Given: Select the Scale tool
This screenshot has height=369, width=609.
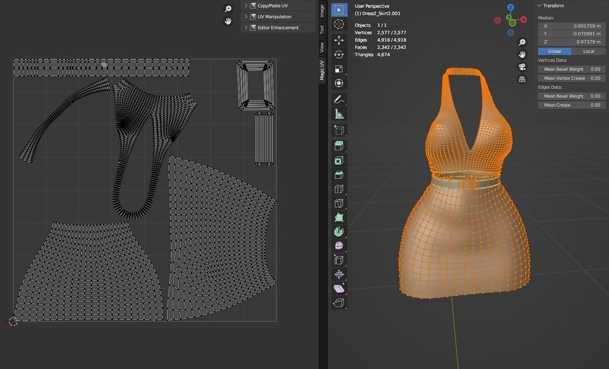Looking at the screenshot, I should pos(338,69).
